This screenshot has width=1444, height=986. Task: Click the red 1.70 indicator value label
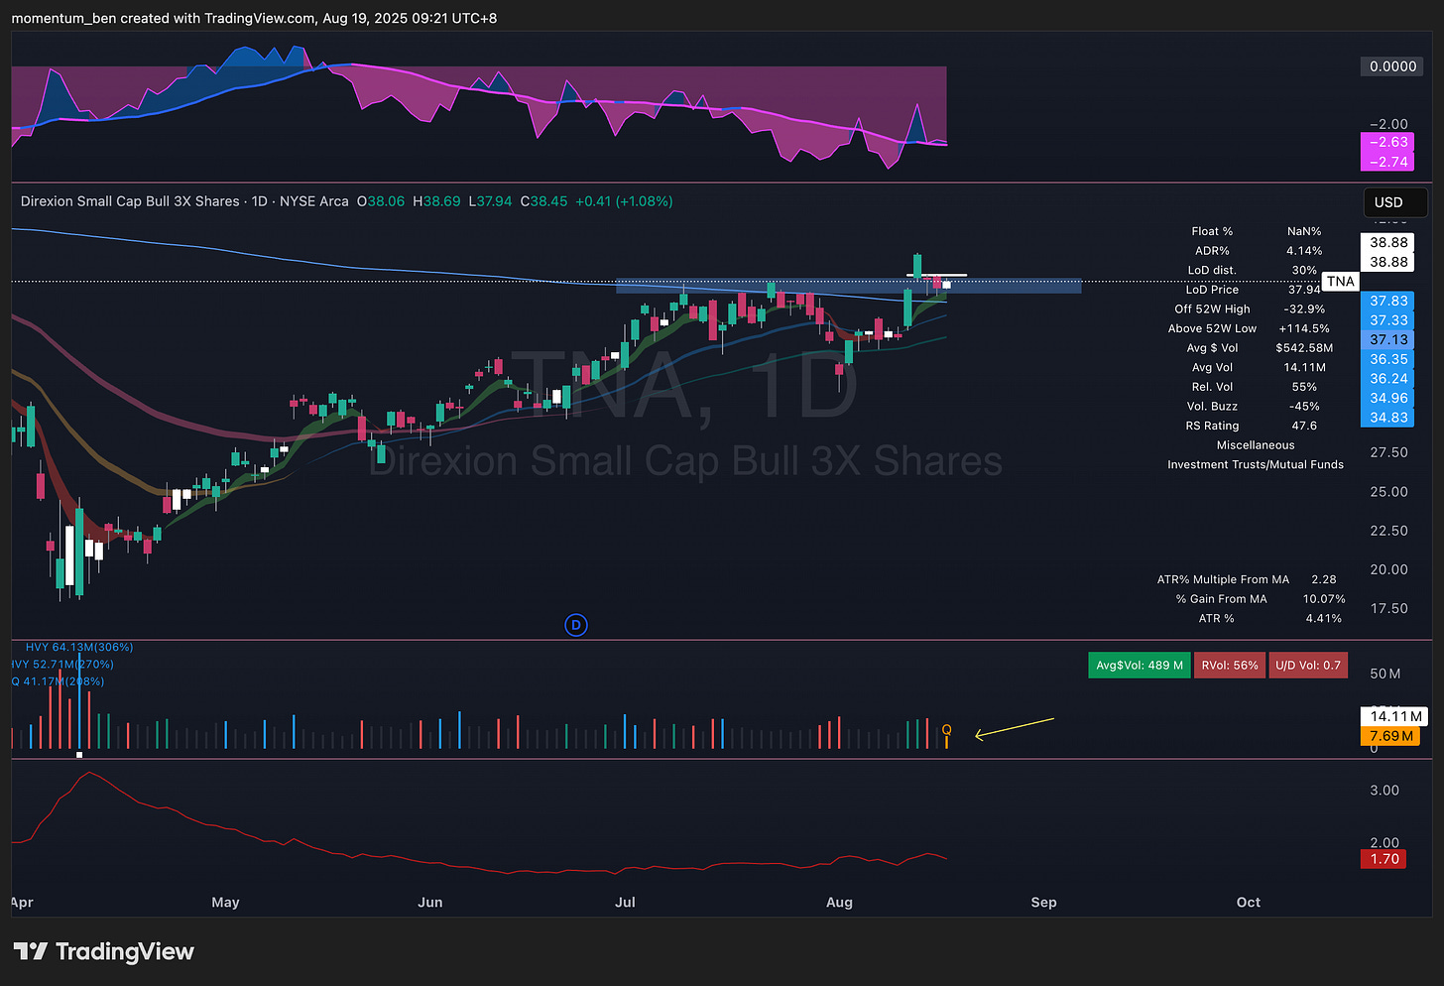point(1384,859)
